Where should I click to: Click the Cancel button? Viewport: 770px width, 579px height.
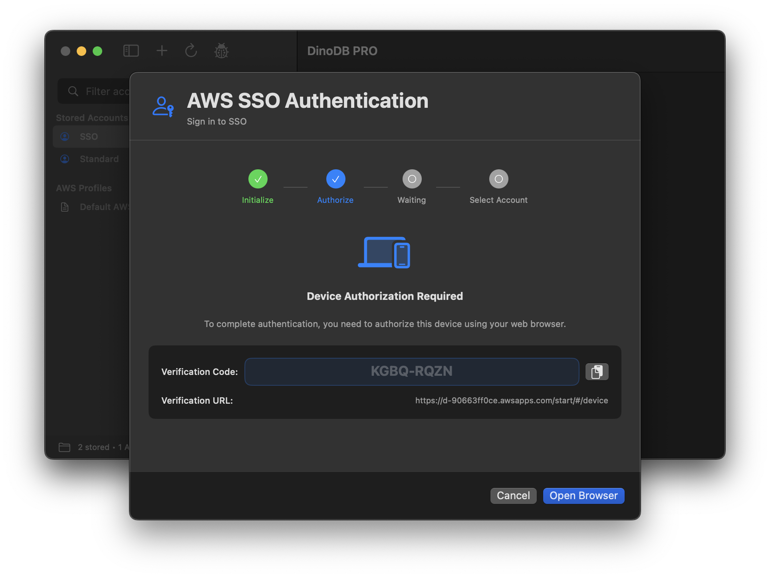[x=513, y=496]
